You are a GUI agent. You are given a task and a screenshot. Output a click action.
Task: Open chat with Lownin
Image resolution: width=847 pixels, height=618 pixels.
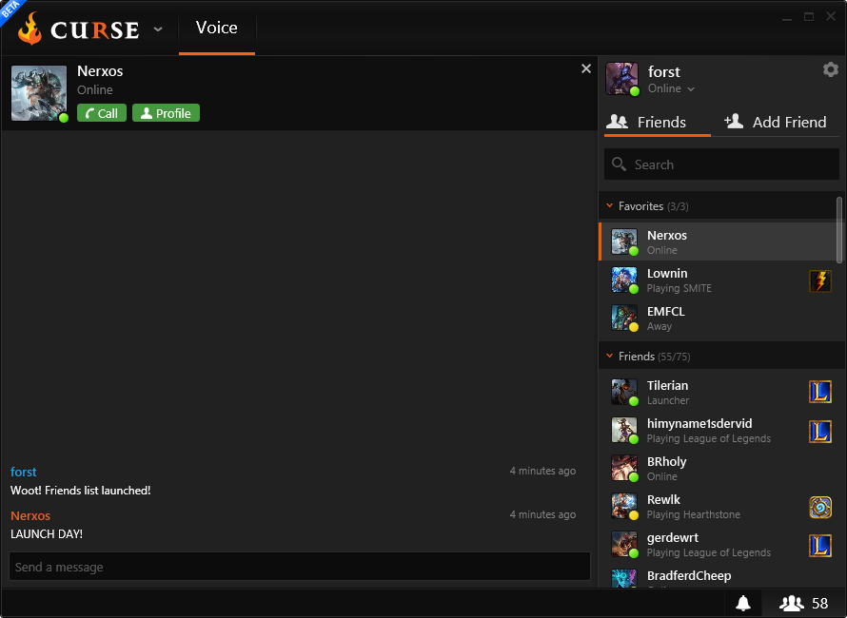(719, 280)
